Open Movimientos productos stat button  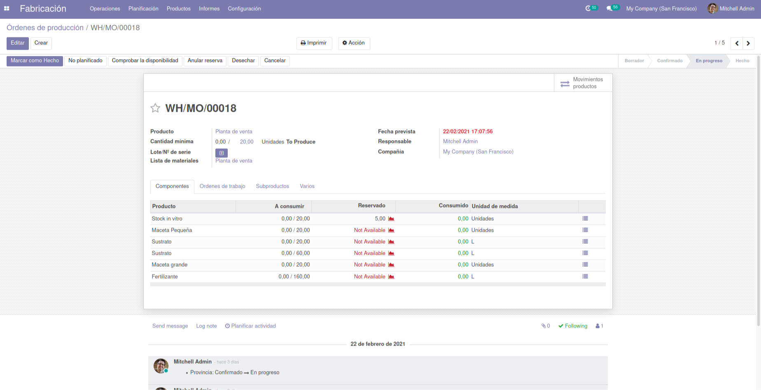click(583, 83)
